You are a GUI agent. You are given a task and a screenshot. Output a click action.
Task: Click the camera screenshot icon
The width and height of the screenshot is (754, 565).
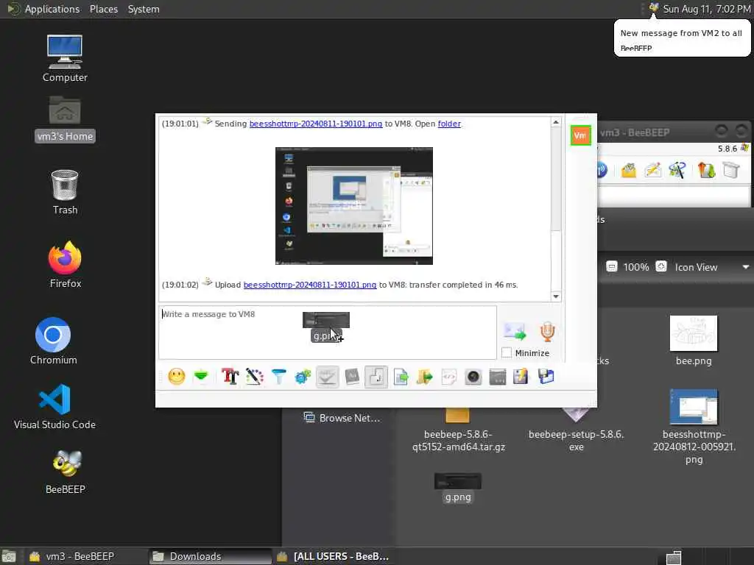click(473, 377)
